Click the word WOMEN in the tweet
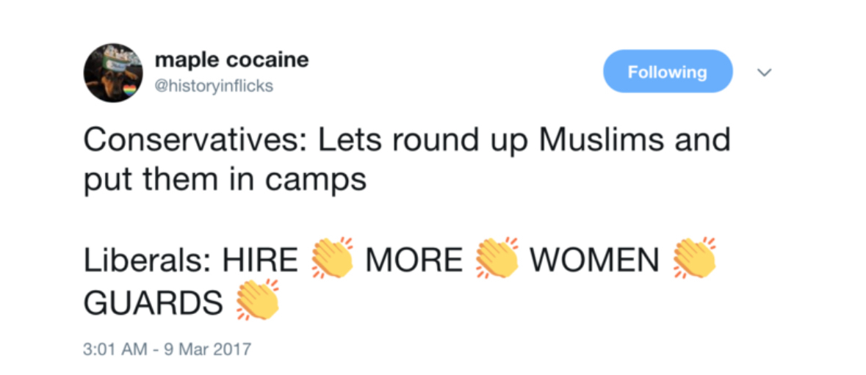Viewport: 866px width, 375px height. (x=594, y=260)
